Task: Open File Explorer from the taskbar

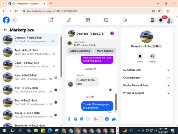Action: [36, 130]
